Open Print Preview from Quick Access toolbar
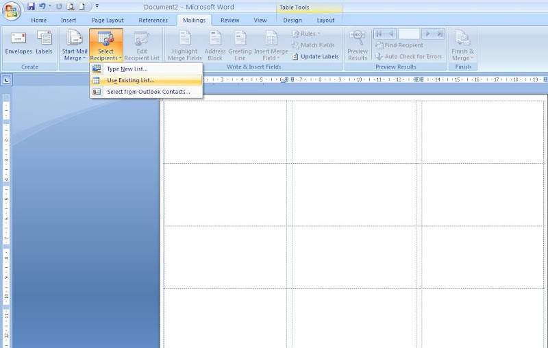 click(71, 6)
